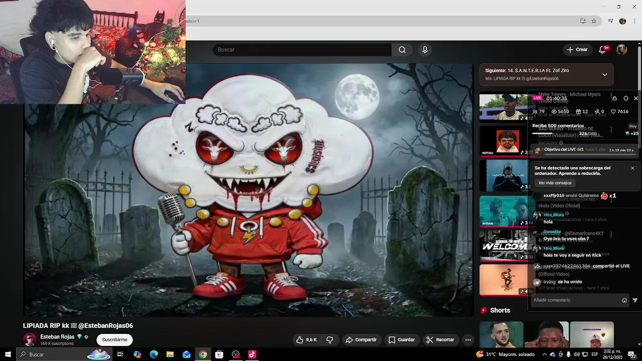The width and height of the screenshot is (642, 361).
Task: Switch to Chrome in the taskbar
Action: pos(203,354)
